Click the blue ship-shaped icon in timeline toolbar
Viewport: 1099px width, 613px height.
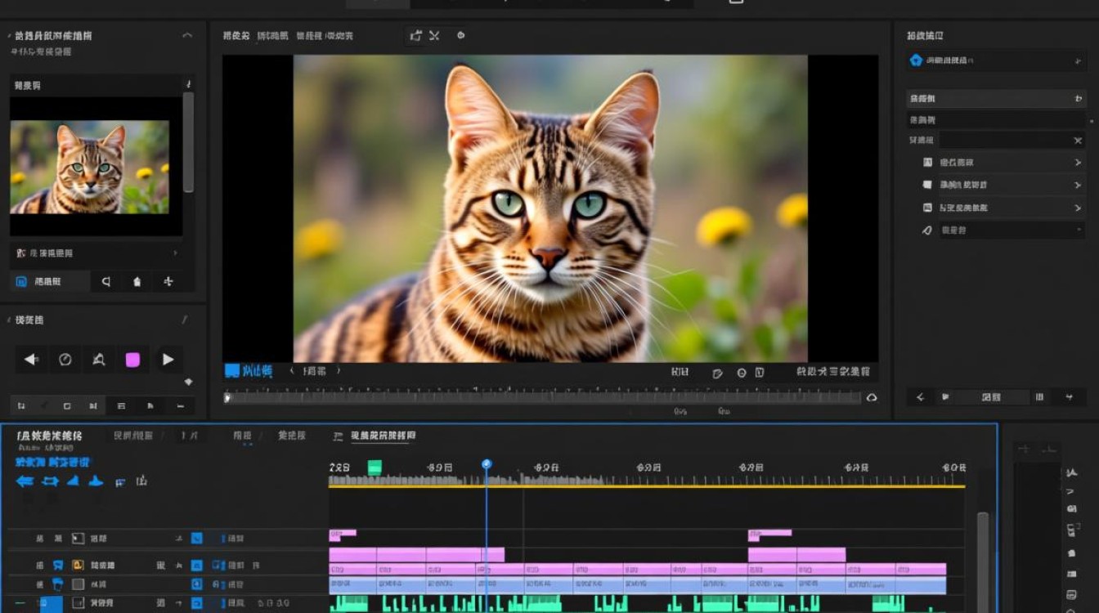[96, 481]
